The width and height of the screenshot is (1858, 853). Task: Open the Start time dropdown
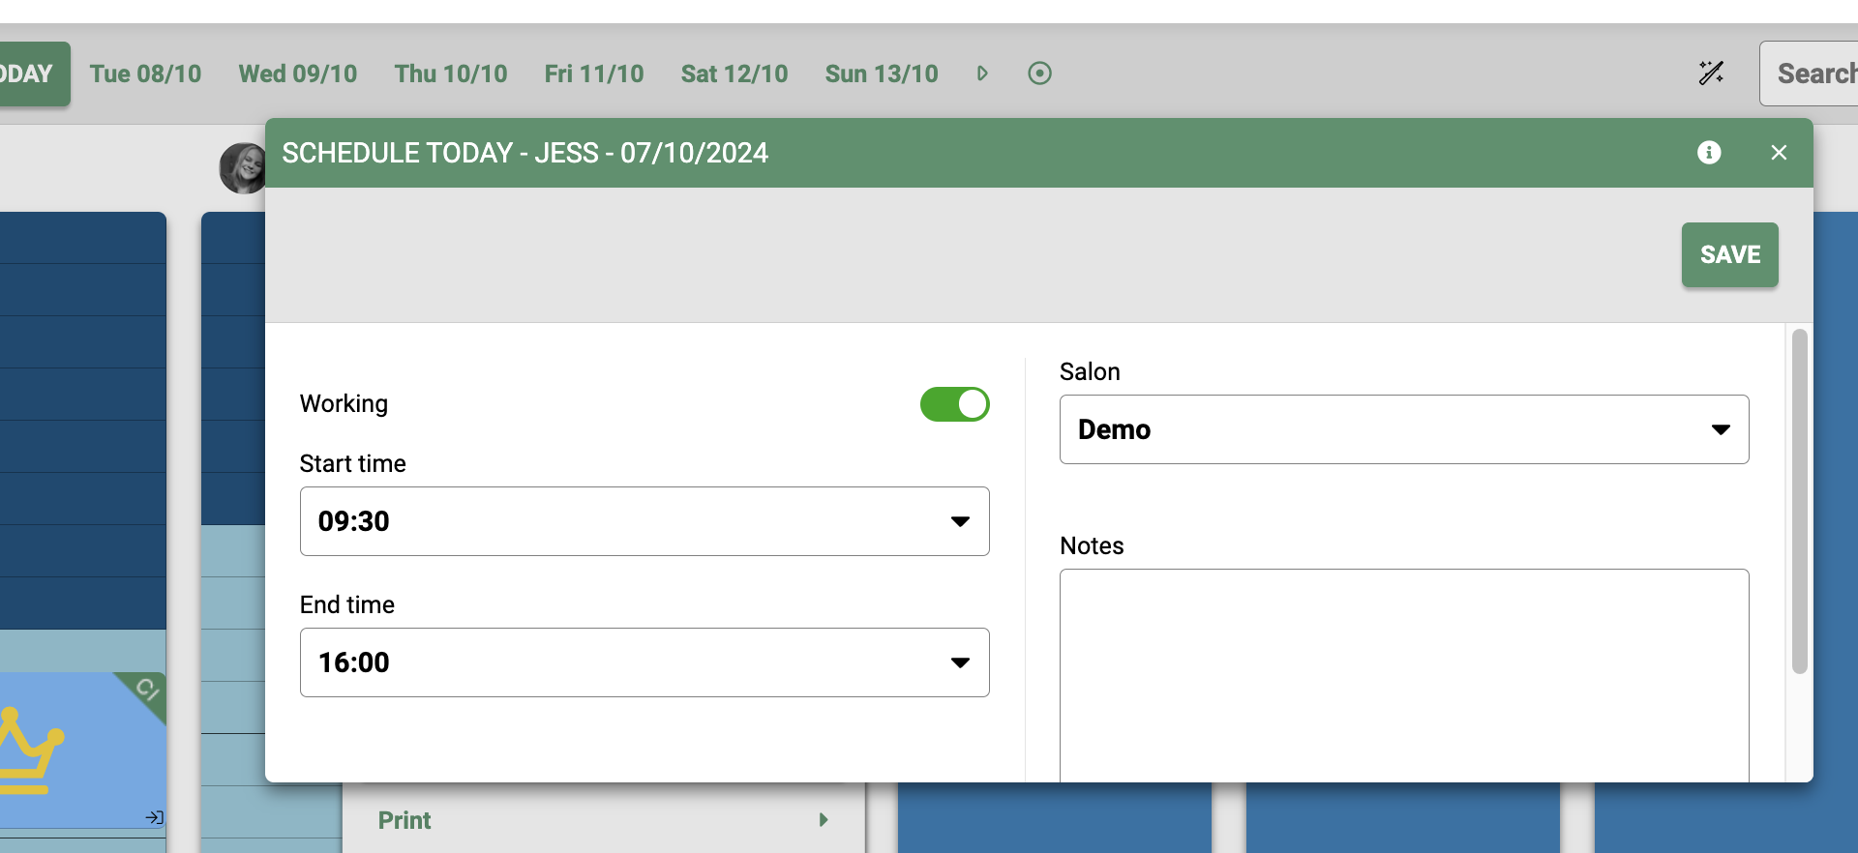click(x=644, y=521)
